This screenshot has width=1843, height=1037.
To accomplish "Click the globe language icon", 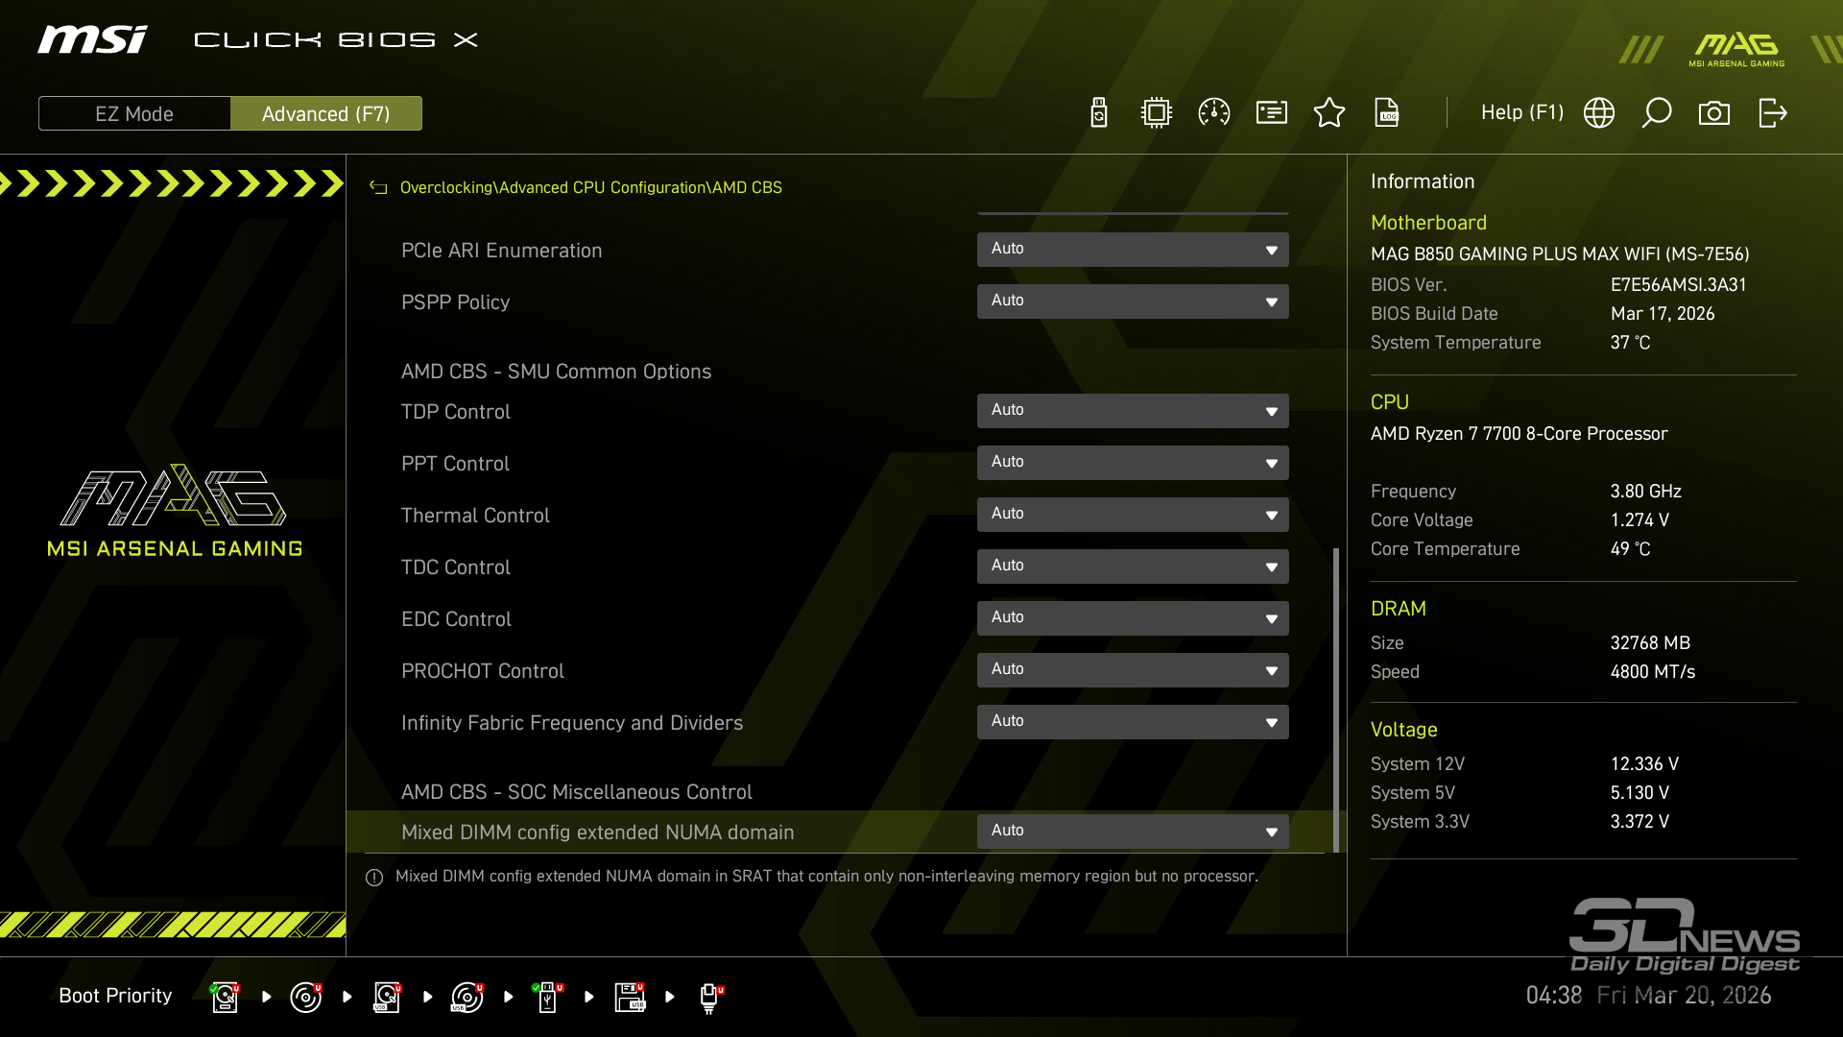I will (x=1599, y=113).
